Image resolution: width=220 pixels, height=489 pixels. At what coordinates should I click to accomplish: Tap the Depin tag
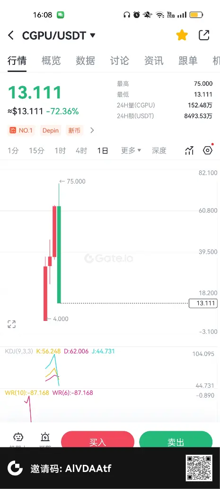51,130
